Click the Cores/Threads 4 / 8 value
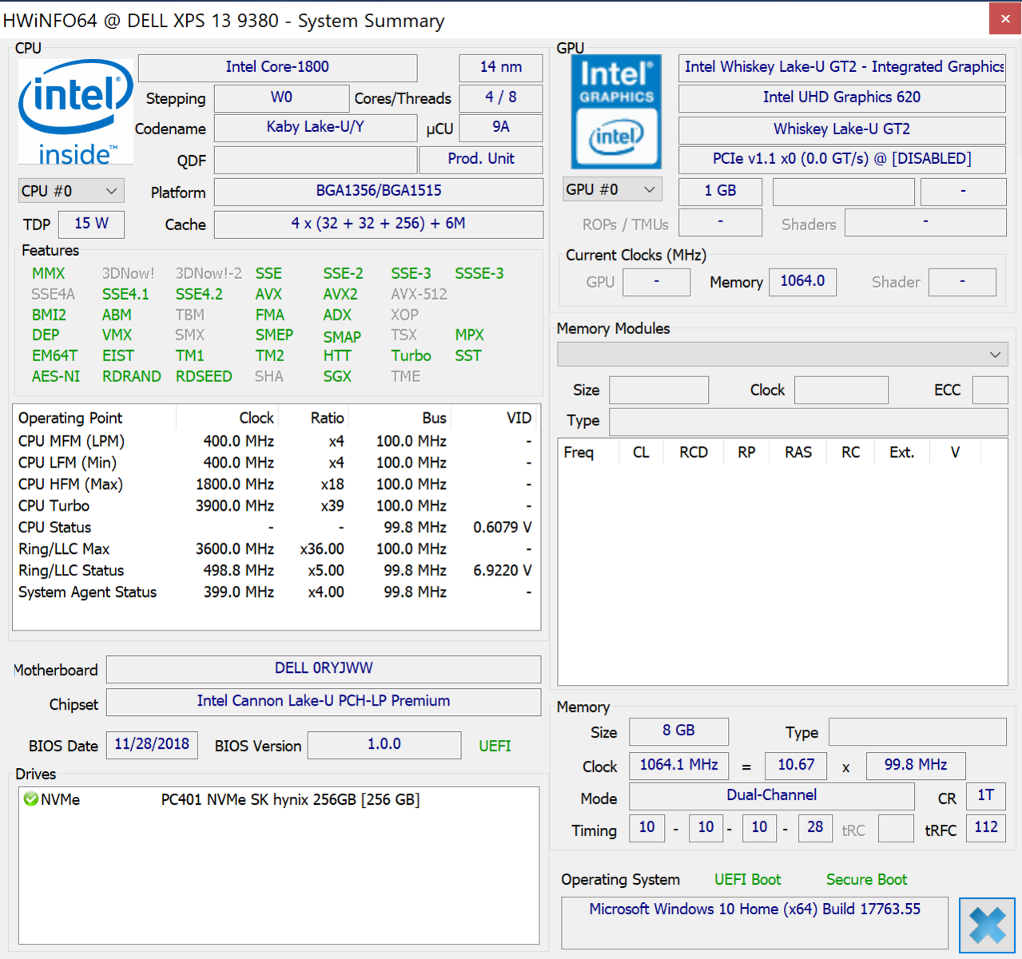The height and width of the screenshot is (959, 1022). tap(501, 97)
